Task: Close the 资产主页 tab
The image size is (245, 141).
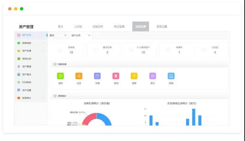Action: click(89, 35)
